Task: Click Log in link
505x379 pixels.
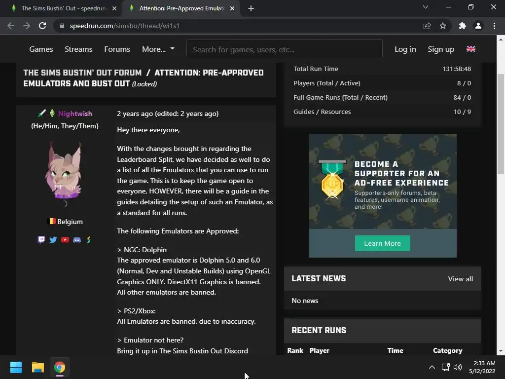Action: pos(405,49)
